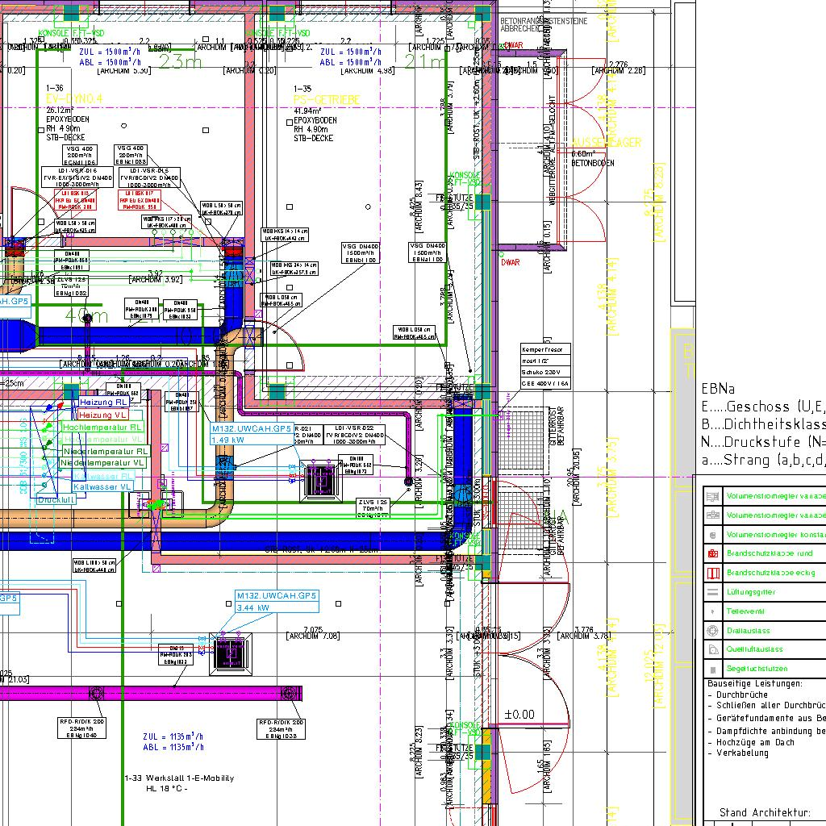Click the Quellluftauslass legend symbol
This screenshot has height=826, width=826.
[712, 650]
